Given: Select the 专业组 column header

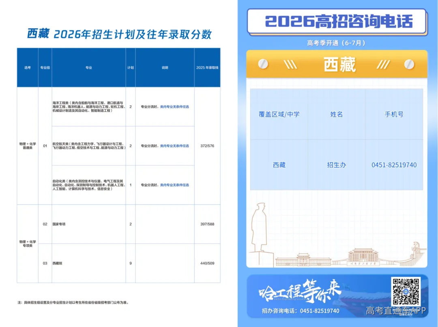Looking at the screenshot, I should (45, 68).
